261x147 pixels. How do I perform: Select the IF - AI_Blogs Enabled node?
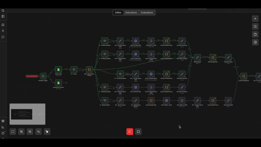click(x=105, y=54)
